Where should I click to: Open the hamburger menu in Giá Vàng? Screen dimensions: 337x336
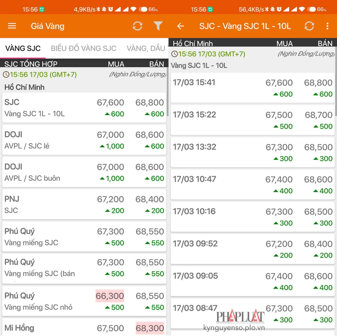point(12,26)
